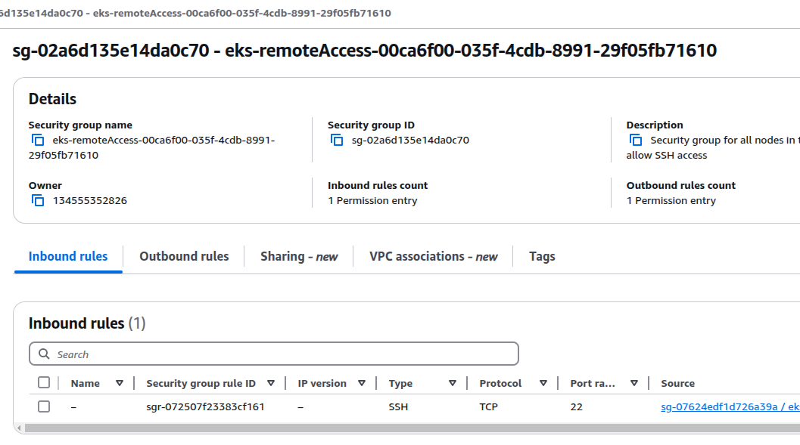
Task: Sort by IP version column
Action: [362, 383]
